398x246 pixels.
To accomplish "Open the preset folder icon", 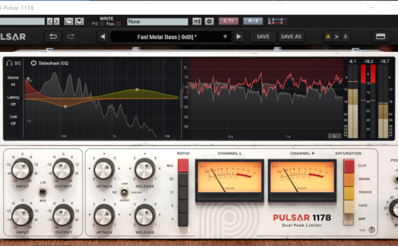I will tap(68, 22).
